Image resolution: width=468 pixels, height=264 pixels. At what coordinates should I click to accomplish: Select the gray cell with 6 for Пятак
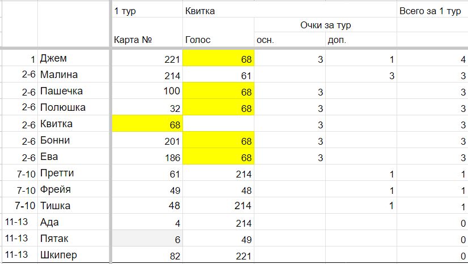point(147,238)
